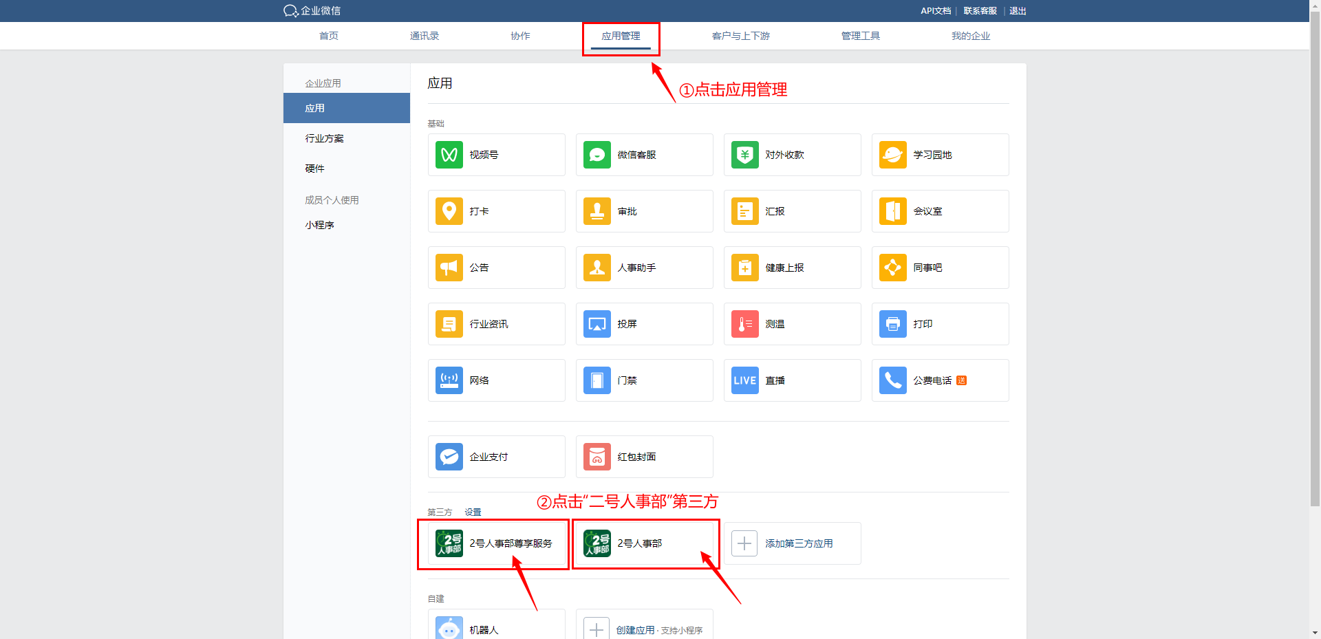The height and width of the screenshot is (639, 1321).
Task: Click the 网络 router icon
Action: (x=449, y=380)
